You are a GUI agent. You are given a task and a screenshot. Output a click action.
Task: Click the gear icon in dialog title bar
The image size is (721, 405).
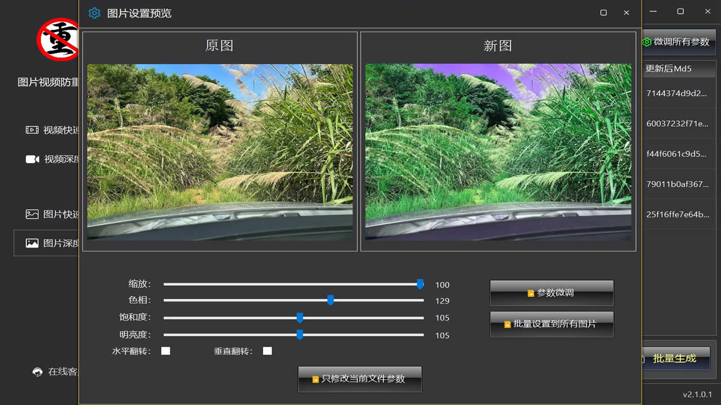[x=94, y=13]
